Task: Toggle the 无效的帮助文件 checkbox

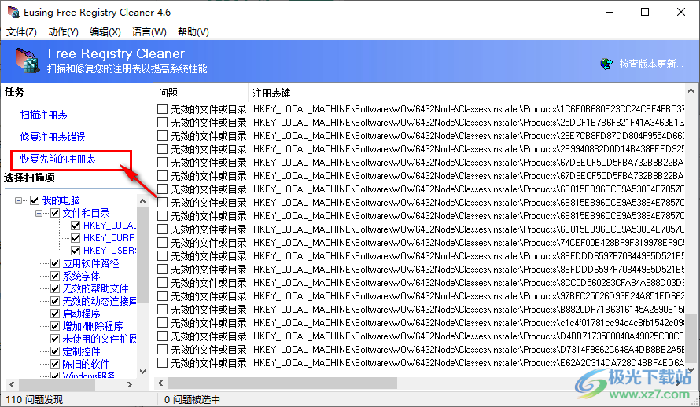Action: coord(55,288)
